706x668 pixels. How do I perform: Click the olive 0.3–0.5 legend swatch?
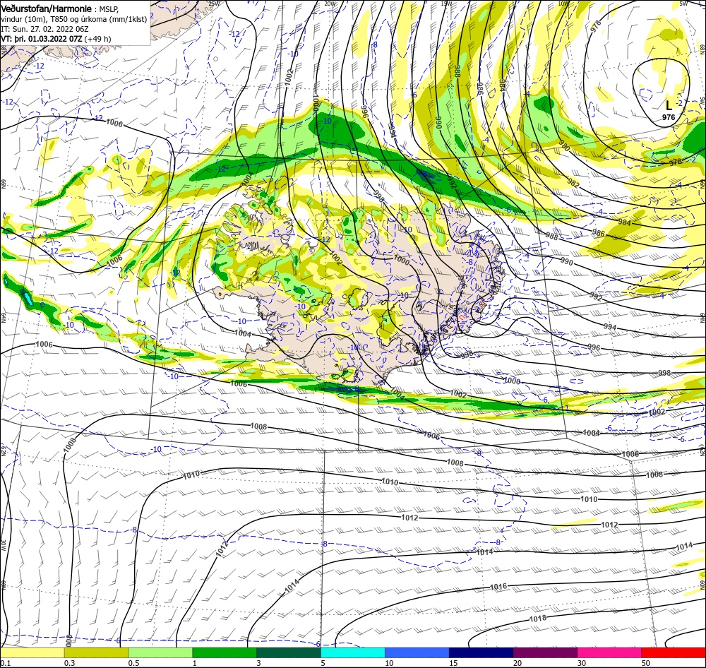point(96,652)
